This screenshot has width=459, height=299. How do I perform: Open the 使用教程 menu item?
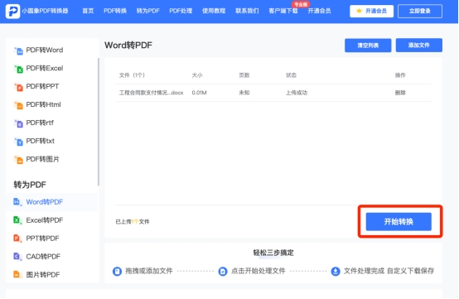point(214,11)
